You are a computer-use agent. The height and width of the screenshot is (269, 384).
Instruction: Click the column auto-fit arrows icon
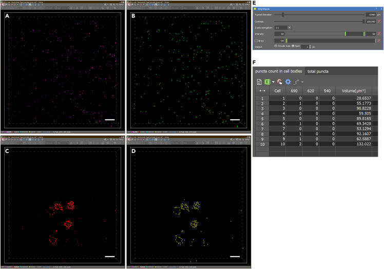pos(262,91)
